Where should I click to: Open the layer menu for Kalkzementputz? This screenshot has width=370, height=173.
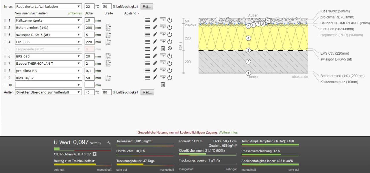147,20
